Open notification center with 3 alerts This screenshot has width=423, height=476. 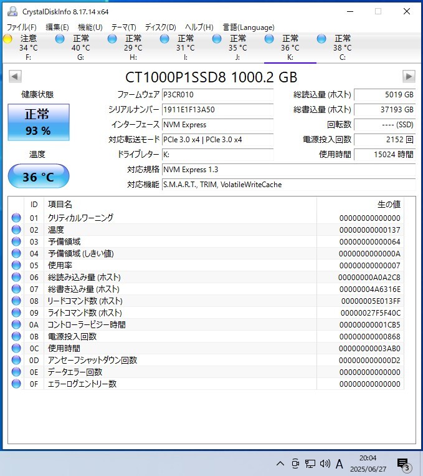pyautogui.click(x=404, y=465)
